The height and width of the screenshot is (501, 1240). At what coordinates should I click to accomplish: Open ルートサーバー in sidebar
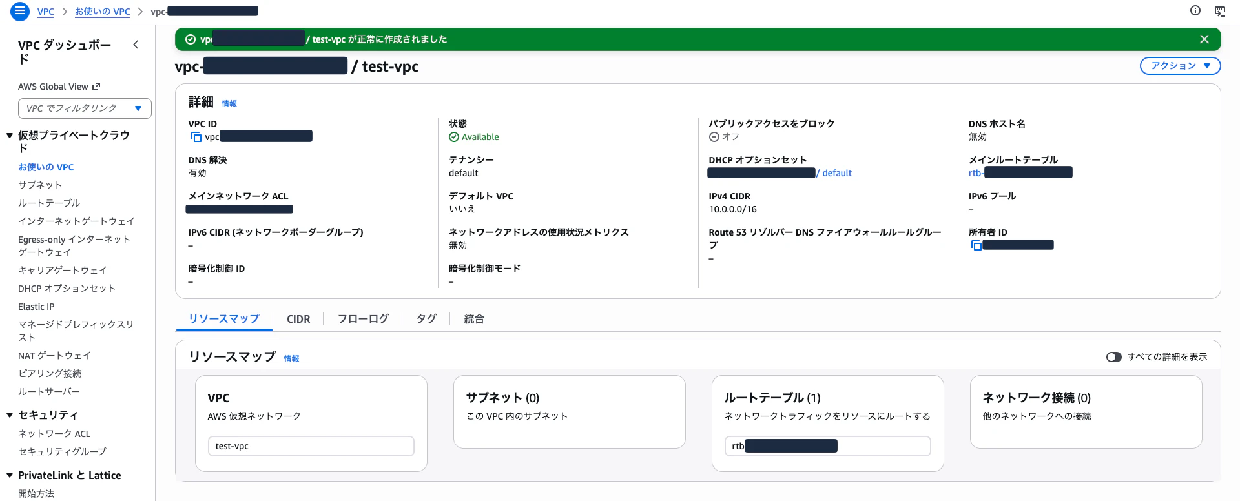point(49,392)
